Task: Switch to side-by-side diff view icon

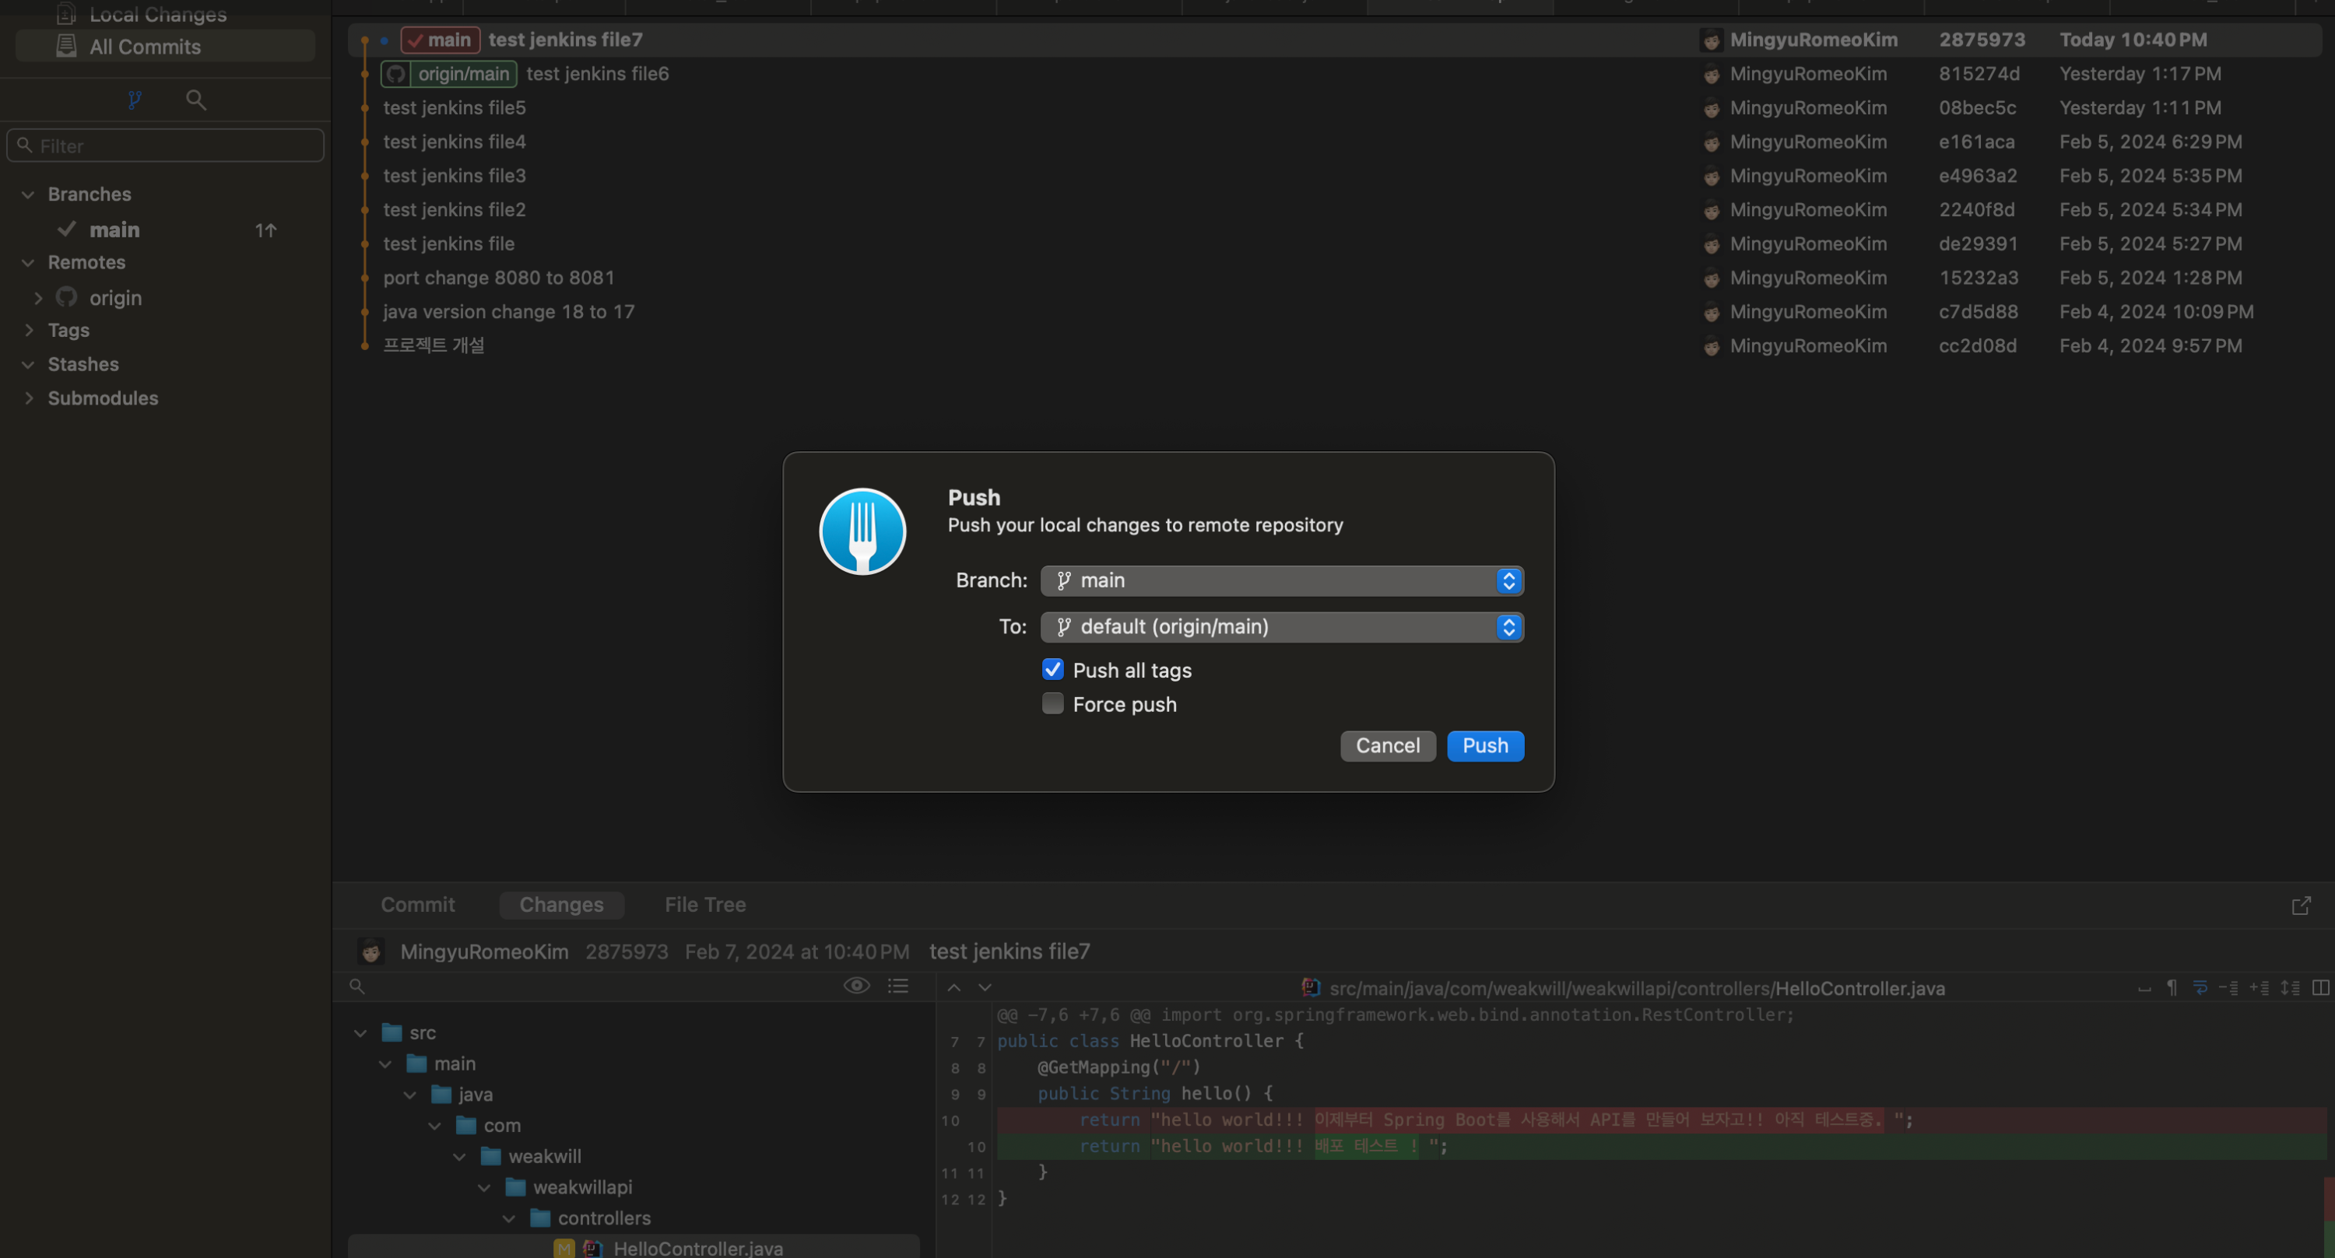Action: click(x=2320, y=988)
